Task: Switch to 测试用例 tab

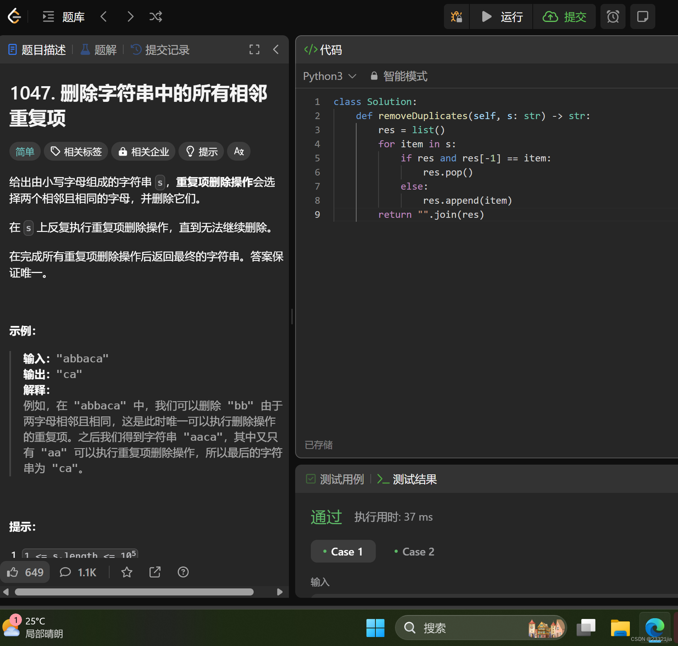Action: click(x=335, y=479)
